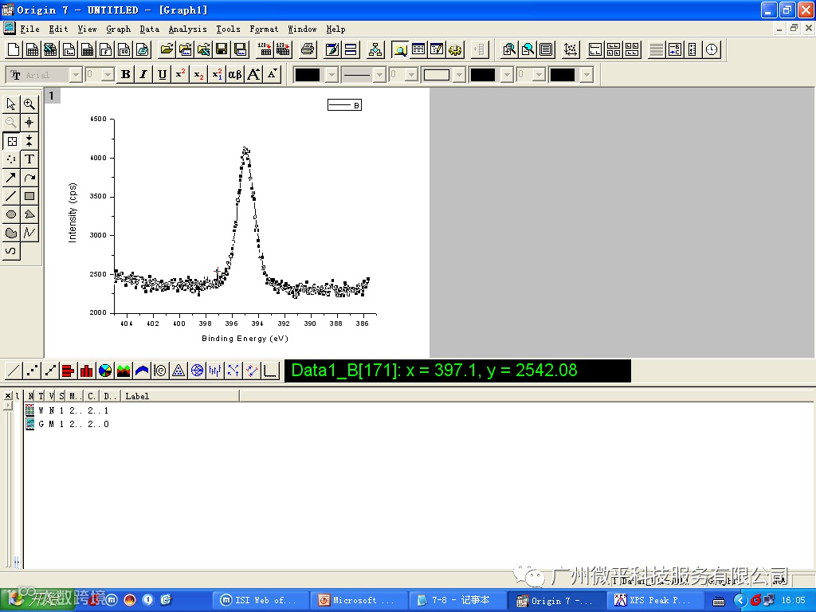This screenshot has width=816, height=612.
Task: Select the Polyline tool
Action: click(x=29, y=233)
